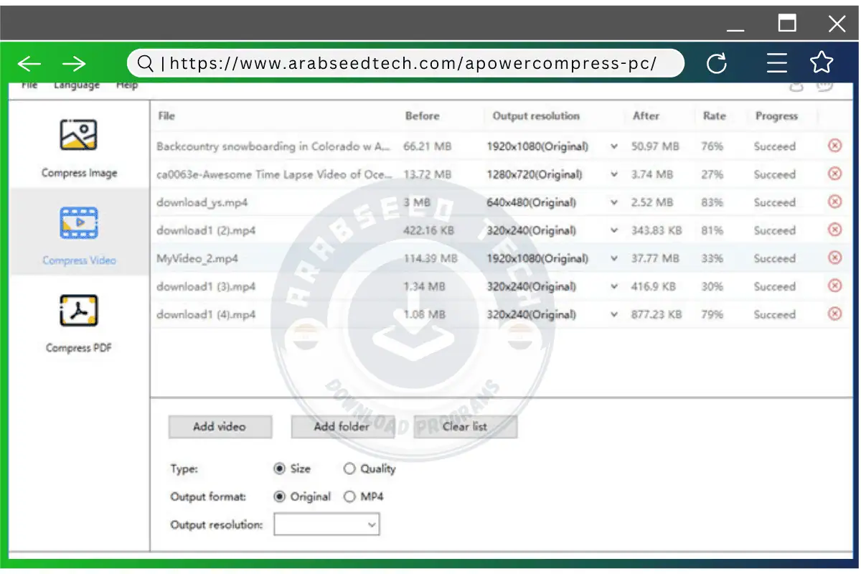Expand resolution dropdown for MyVideo_2.mp4
Screen dimensions: 861x574
click(614, 258)
